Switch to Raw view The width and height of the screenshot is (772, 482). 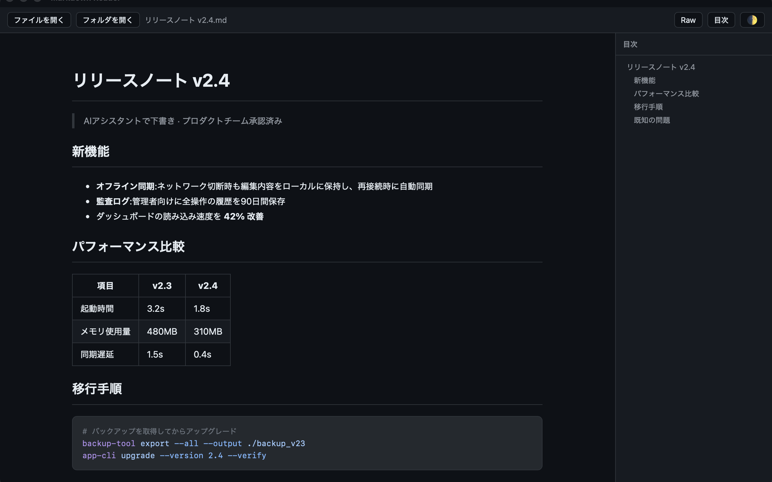tap(688, 20)
